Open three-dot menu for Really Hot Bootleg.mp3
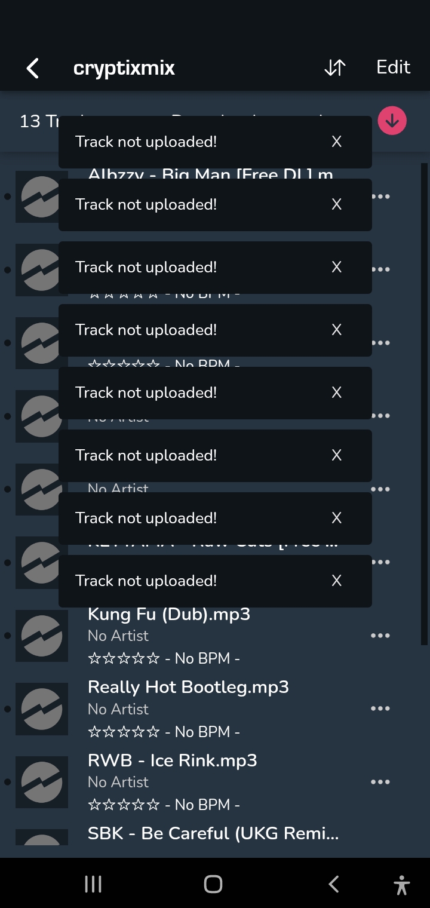The image size is (430, 908). click(380, 708)
